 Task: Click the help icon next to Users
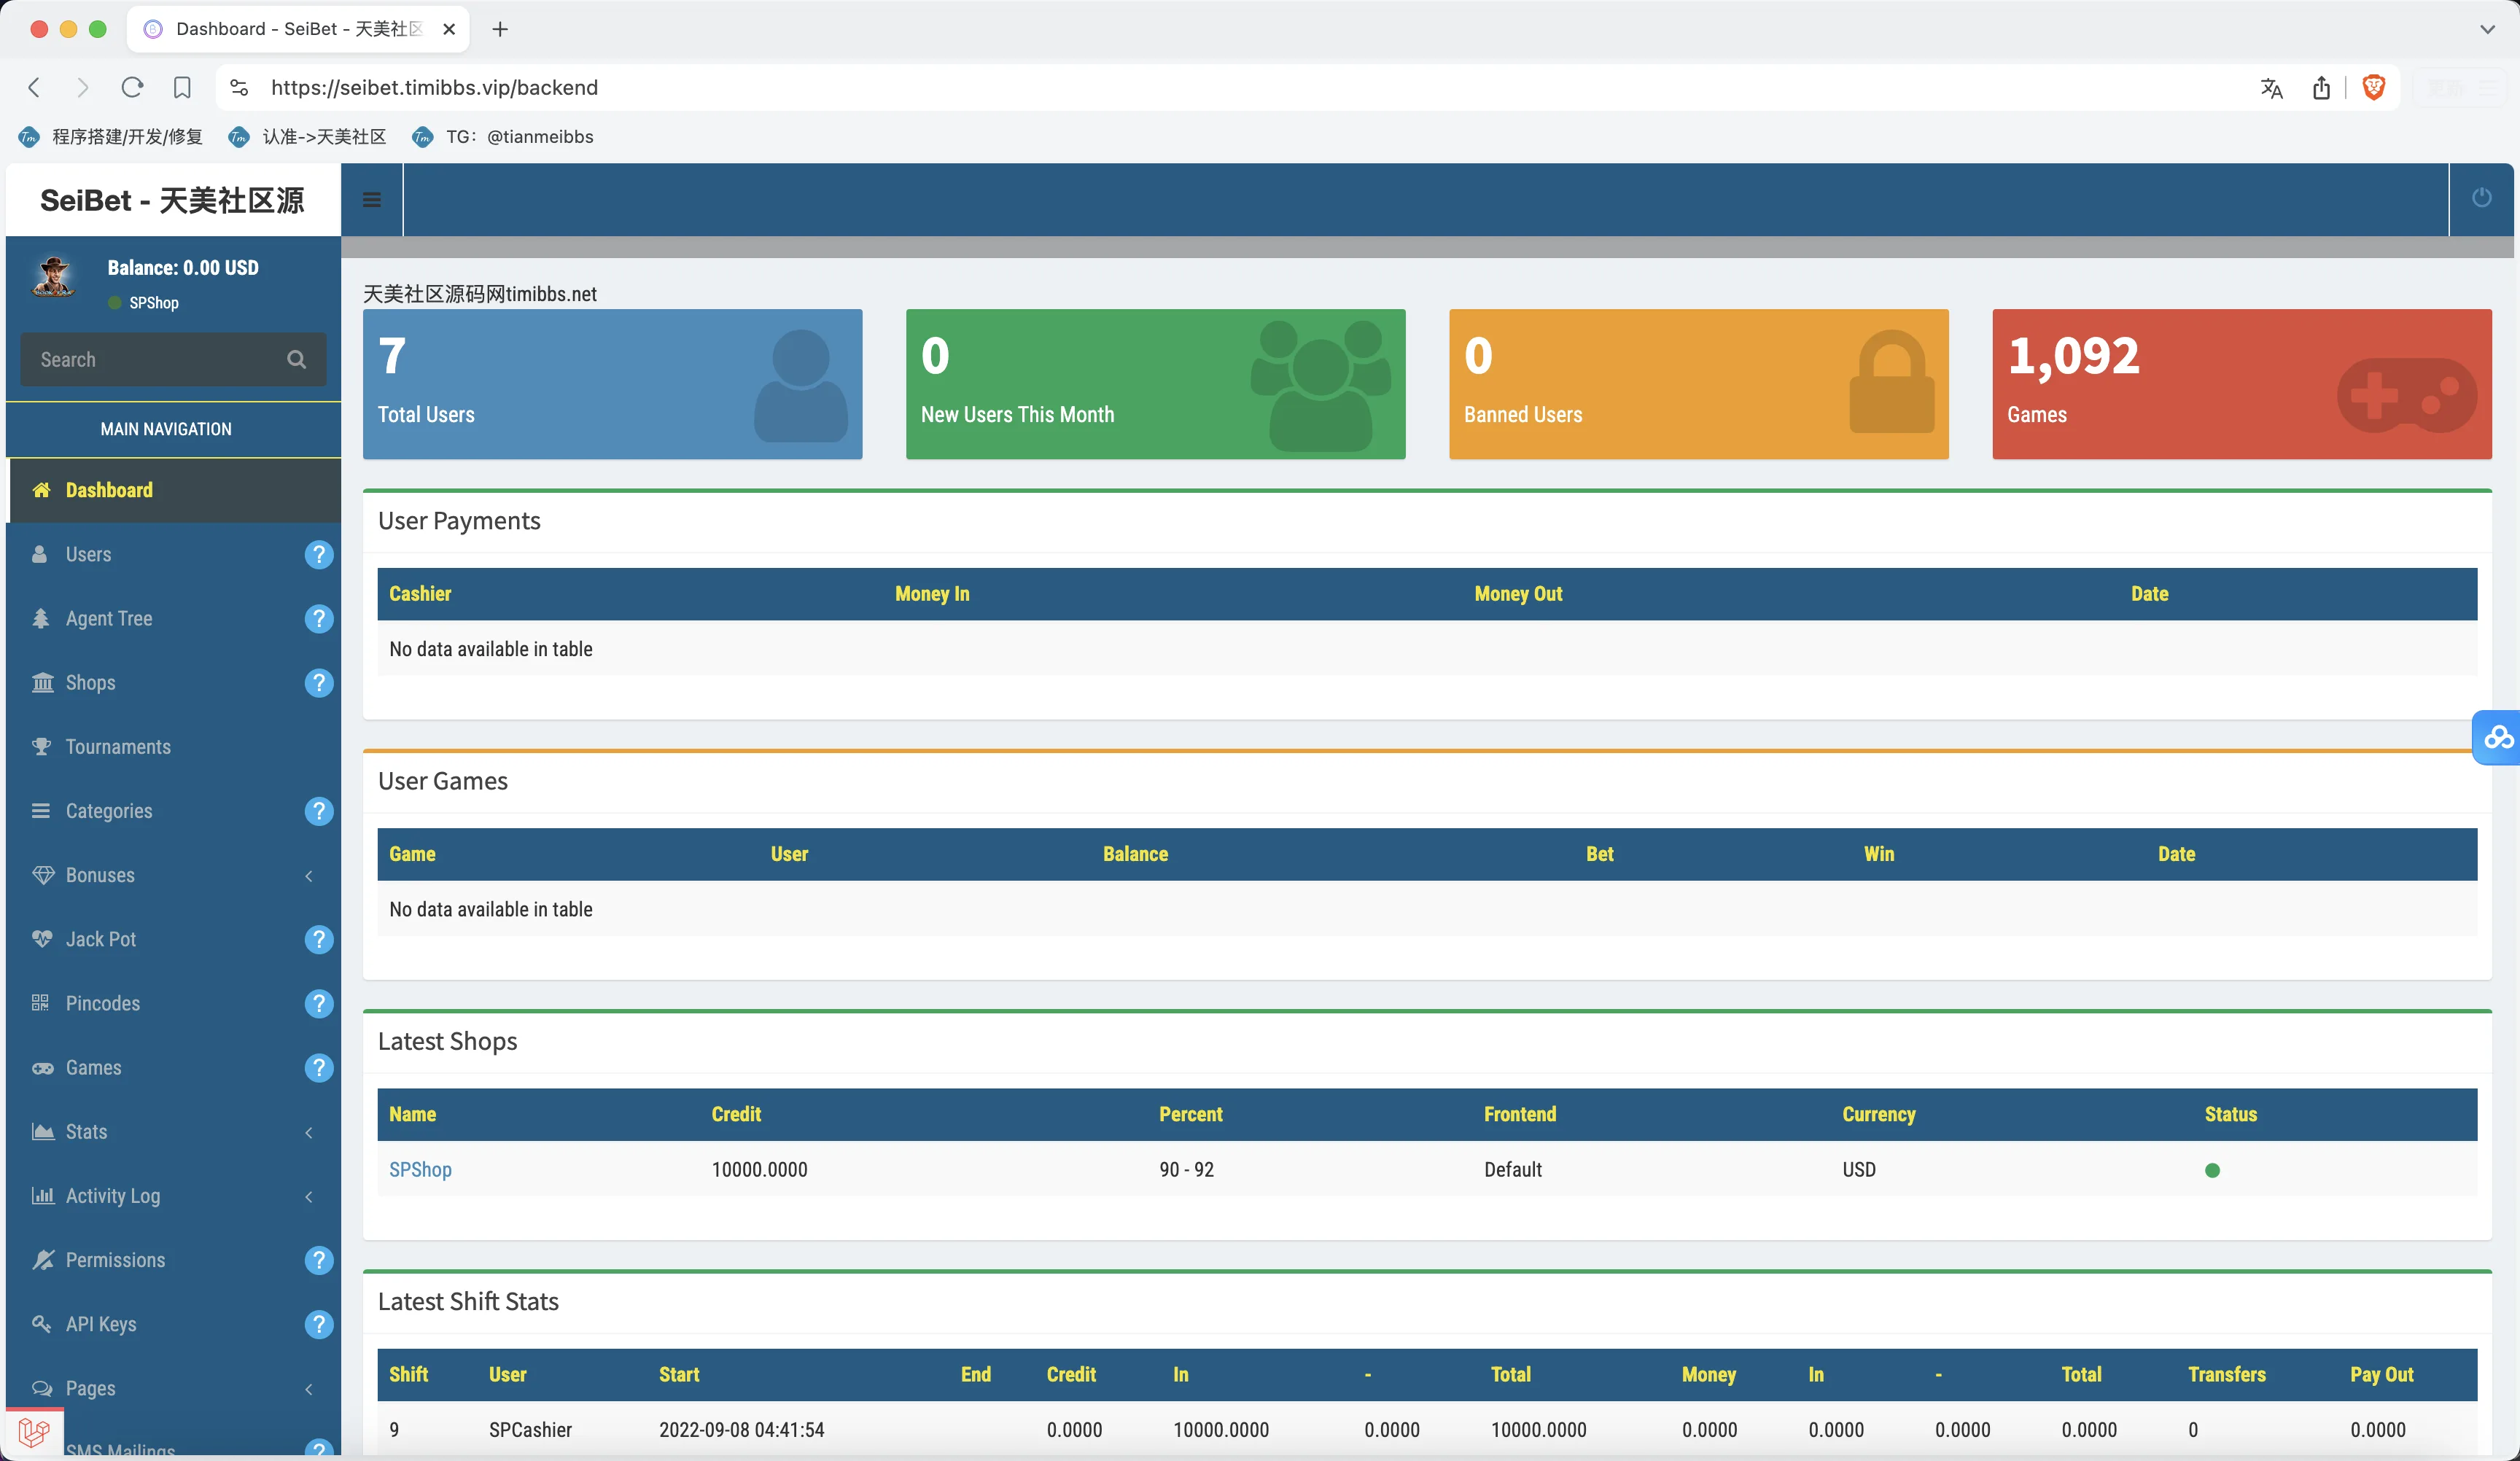318,554
